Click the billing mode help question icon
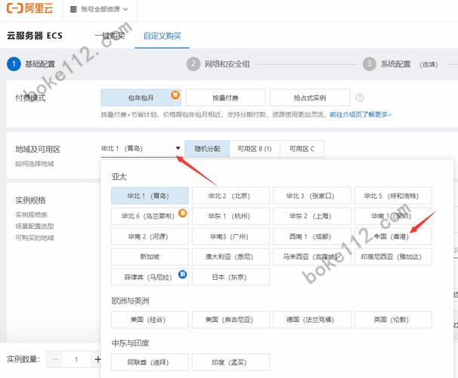This screenshot has width=458, height=378. (360, 98)
